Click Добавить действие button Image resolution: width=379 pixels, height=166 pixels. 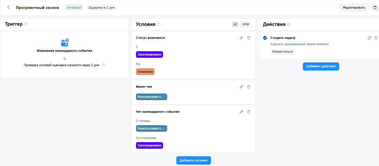point(321,66)
